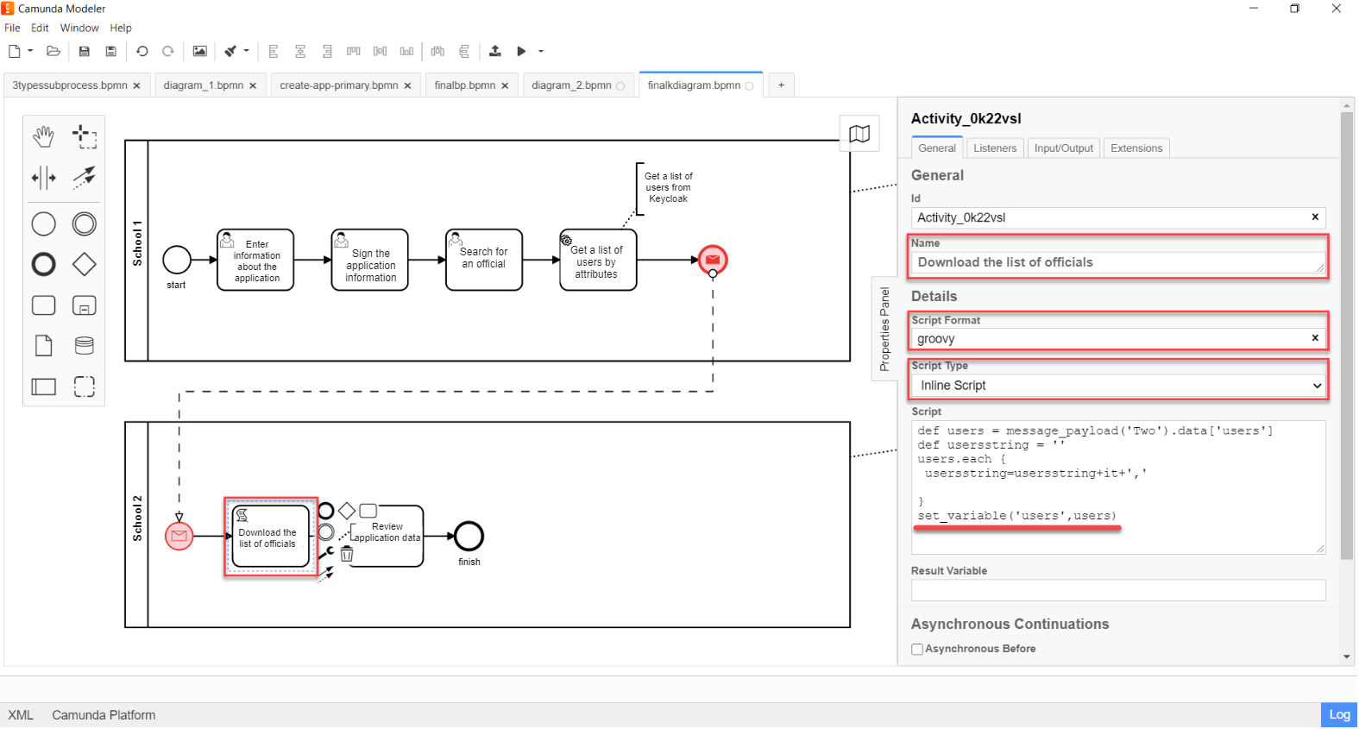Screen dimensions: 1359x729
Task: Save the current diagram
Action: click(x=84, y=51)
